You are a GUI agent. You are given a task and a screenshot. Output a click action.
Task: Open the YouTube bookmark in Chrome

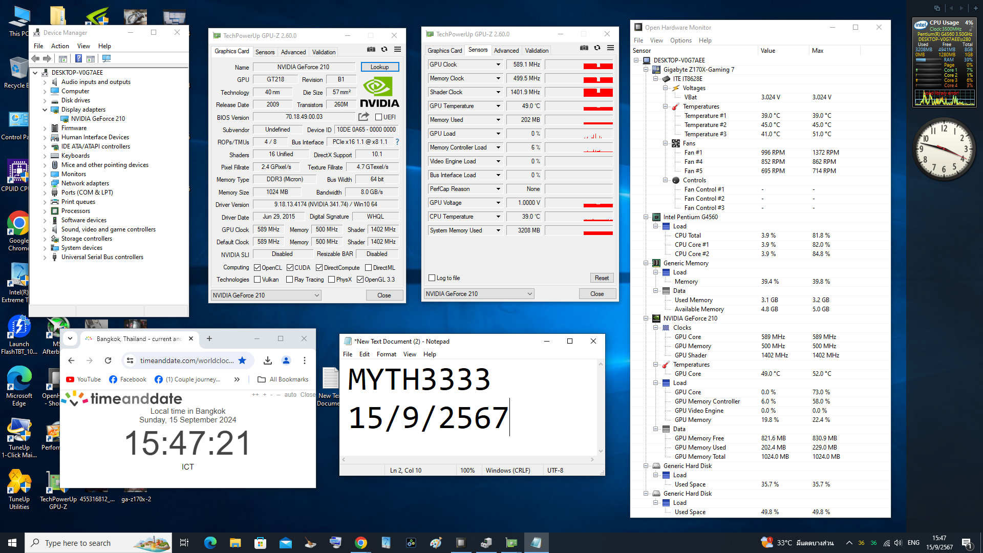click(x=83, y=379)
